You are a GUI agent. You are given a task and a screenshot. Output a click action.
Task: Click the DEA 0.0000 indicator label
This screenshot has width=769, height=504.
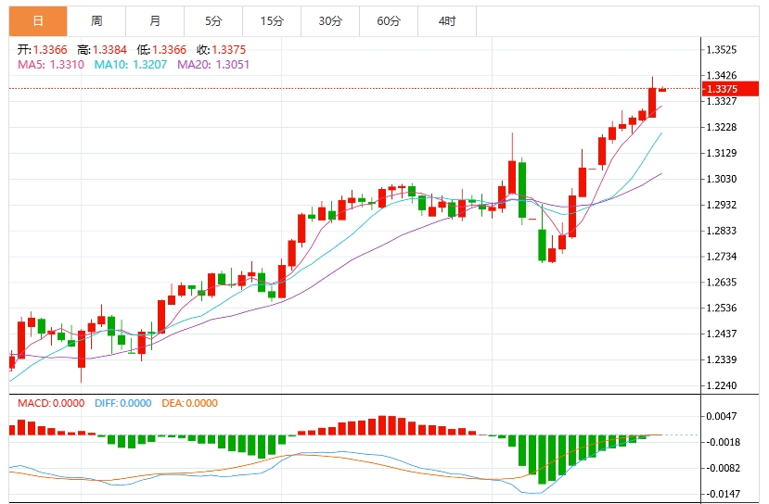point(190,403)
